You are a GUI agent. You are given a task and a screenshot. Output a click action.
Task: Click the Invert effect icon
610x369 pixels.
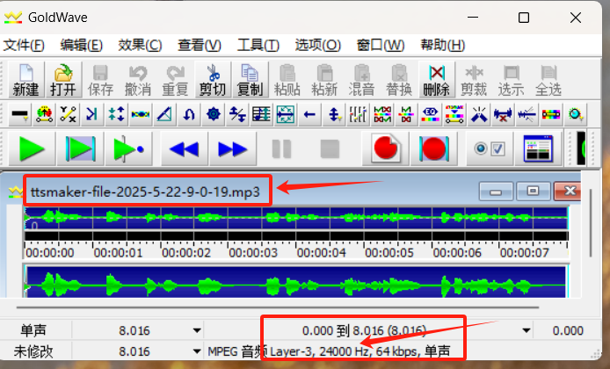pyautogui.click(x=189, y=115)
